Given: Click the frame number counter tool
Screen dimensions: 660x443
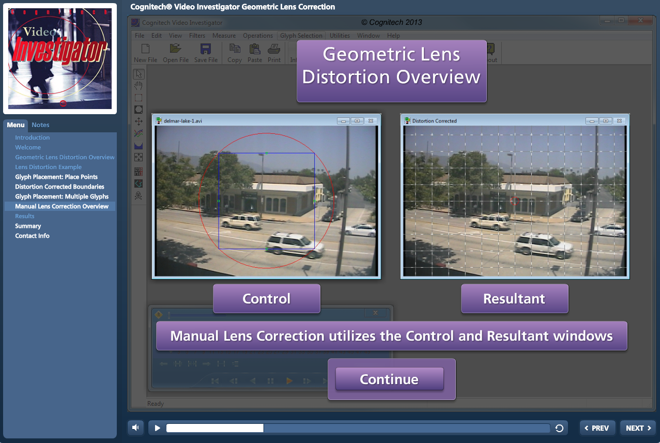Looking at the screenshot, I should click(139, 171).
